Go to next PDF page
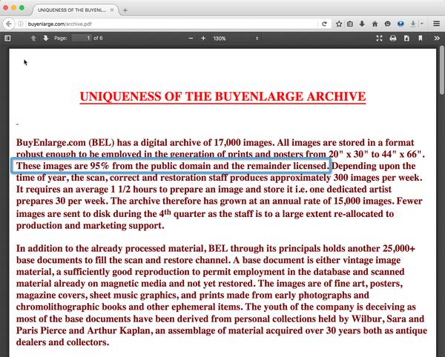Viewport: 445px width, 357px height. click(46, 39)
